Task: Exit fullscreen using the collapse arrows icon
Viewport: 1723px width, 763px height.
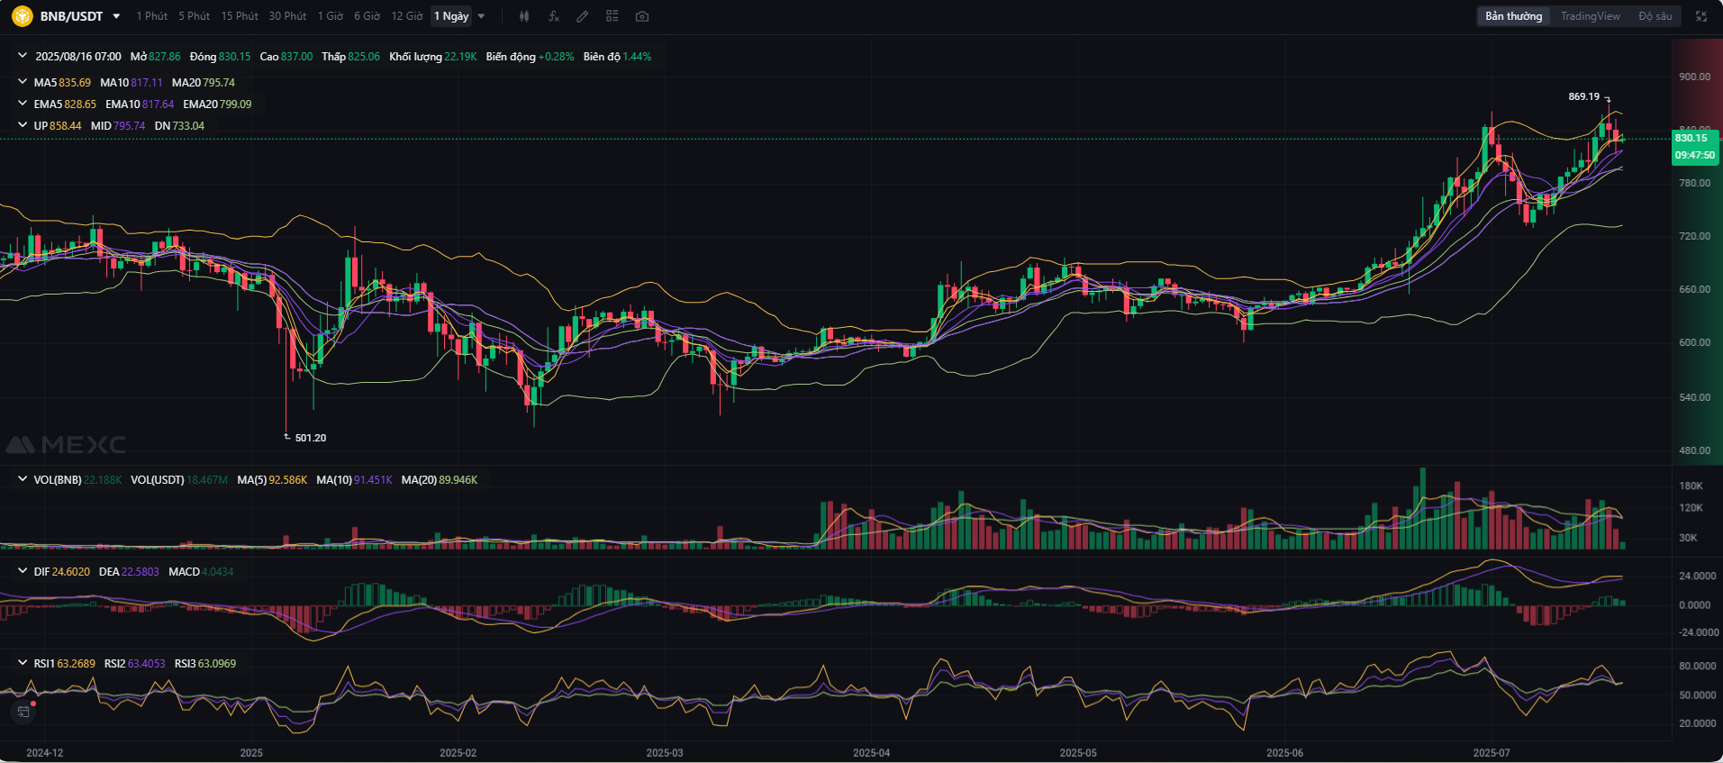Action: (x=1701, y=16)
